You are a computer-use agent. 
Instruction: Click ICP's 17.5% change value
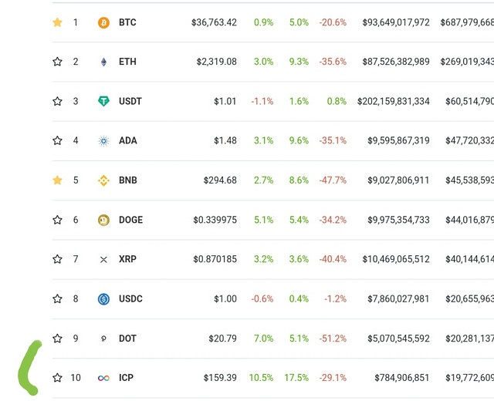296,377
